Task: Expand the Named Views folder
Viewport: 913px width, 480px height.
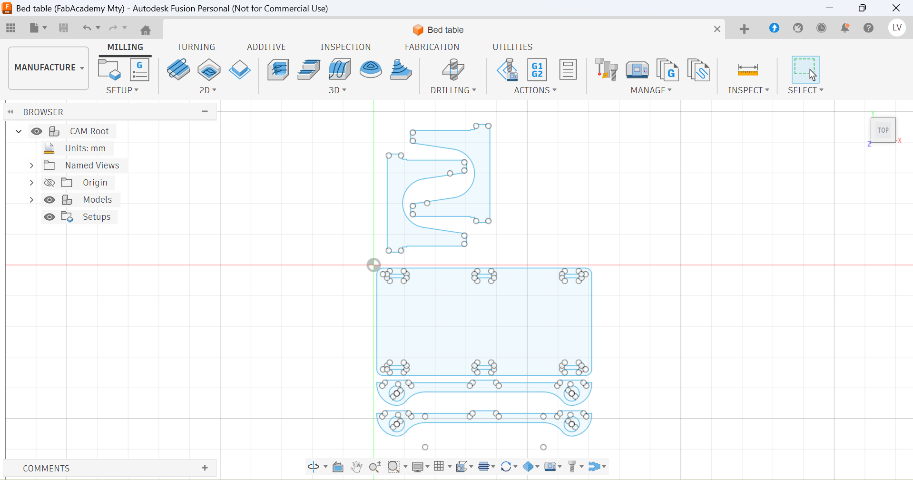Action: coord(31,166)
